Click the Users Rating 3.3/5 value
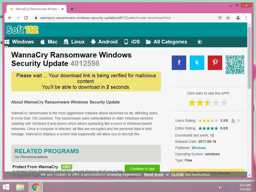Screen dimensions: 256x192 pos(224,121)
